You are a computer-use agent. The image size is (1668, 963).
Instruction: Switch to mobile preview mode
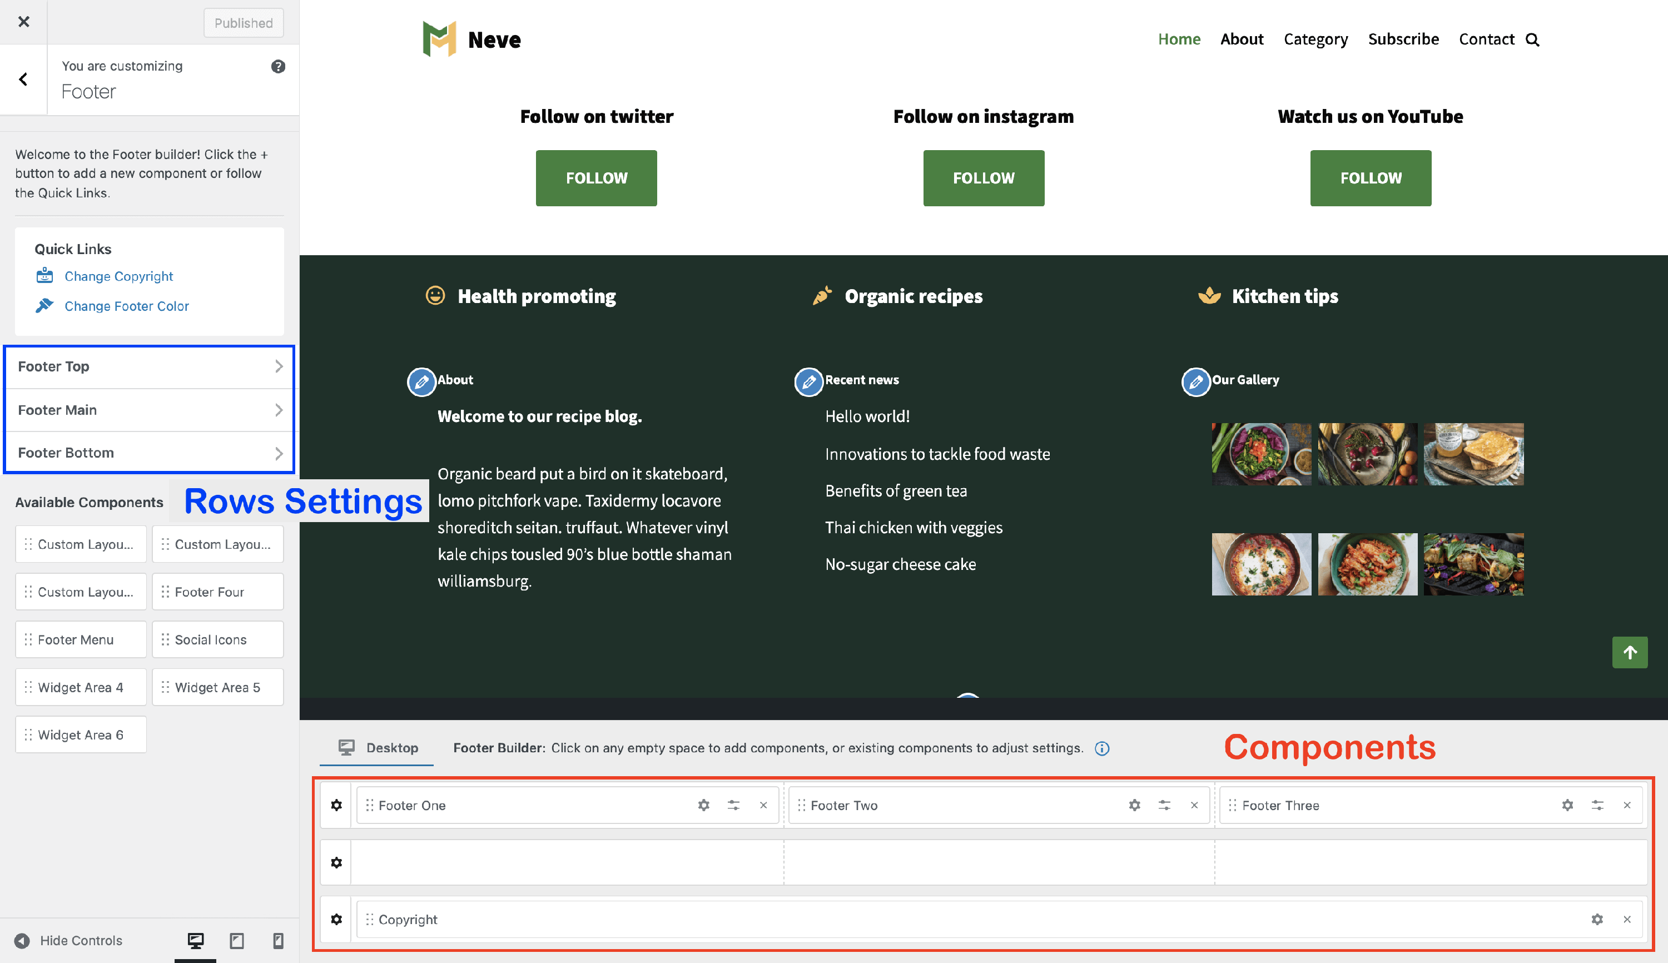tap(279, 940)
